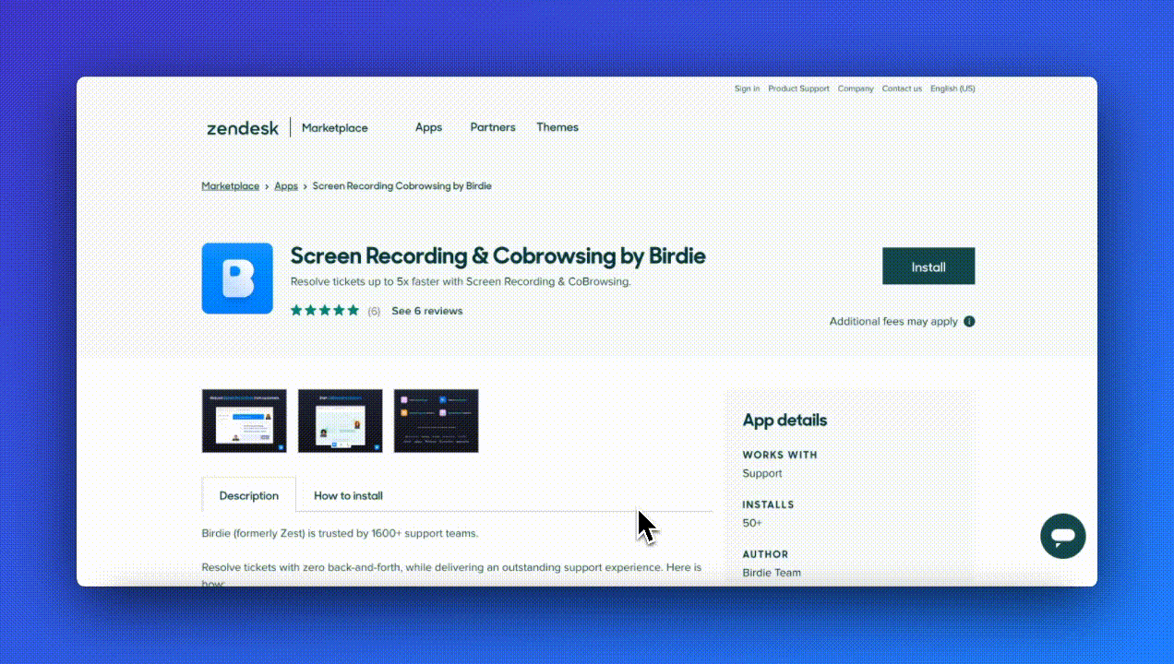Open the Apps menu item

pyautogui.click(x=428, y=127)
